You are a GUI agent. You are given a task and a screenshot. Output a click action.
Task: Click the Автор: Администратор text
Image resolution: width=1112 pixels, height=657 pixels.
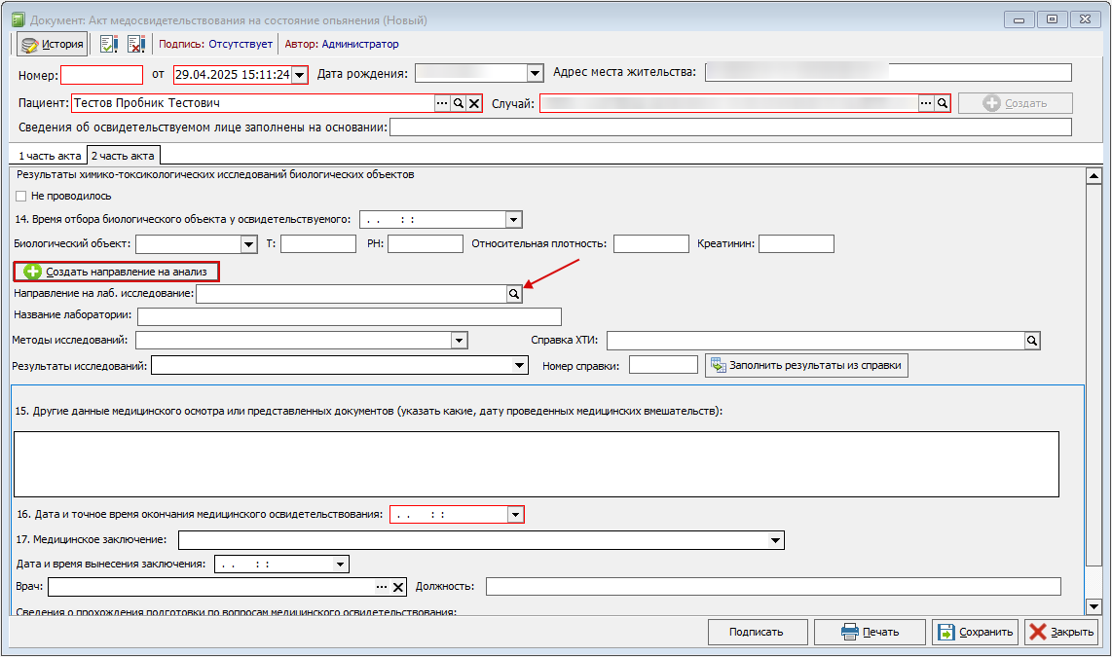coord(342,44)
